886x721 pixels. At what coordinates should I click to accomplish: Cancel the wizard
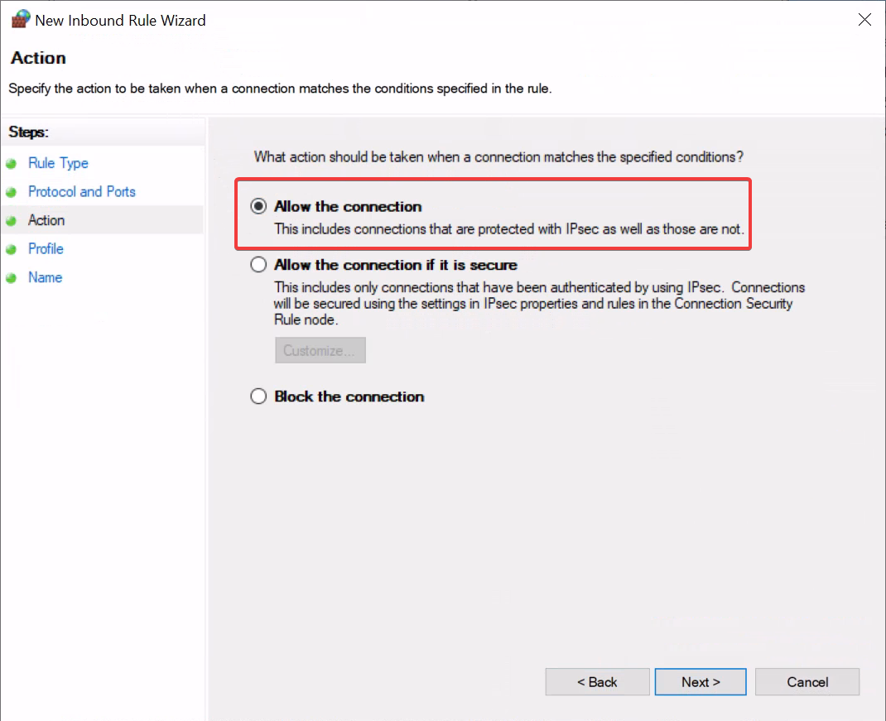(x=807, y=682)
